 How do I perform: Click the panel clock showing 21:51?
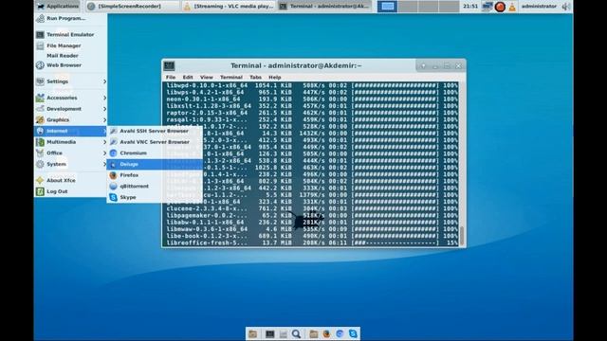[x=470, y=7]
